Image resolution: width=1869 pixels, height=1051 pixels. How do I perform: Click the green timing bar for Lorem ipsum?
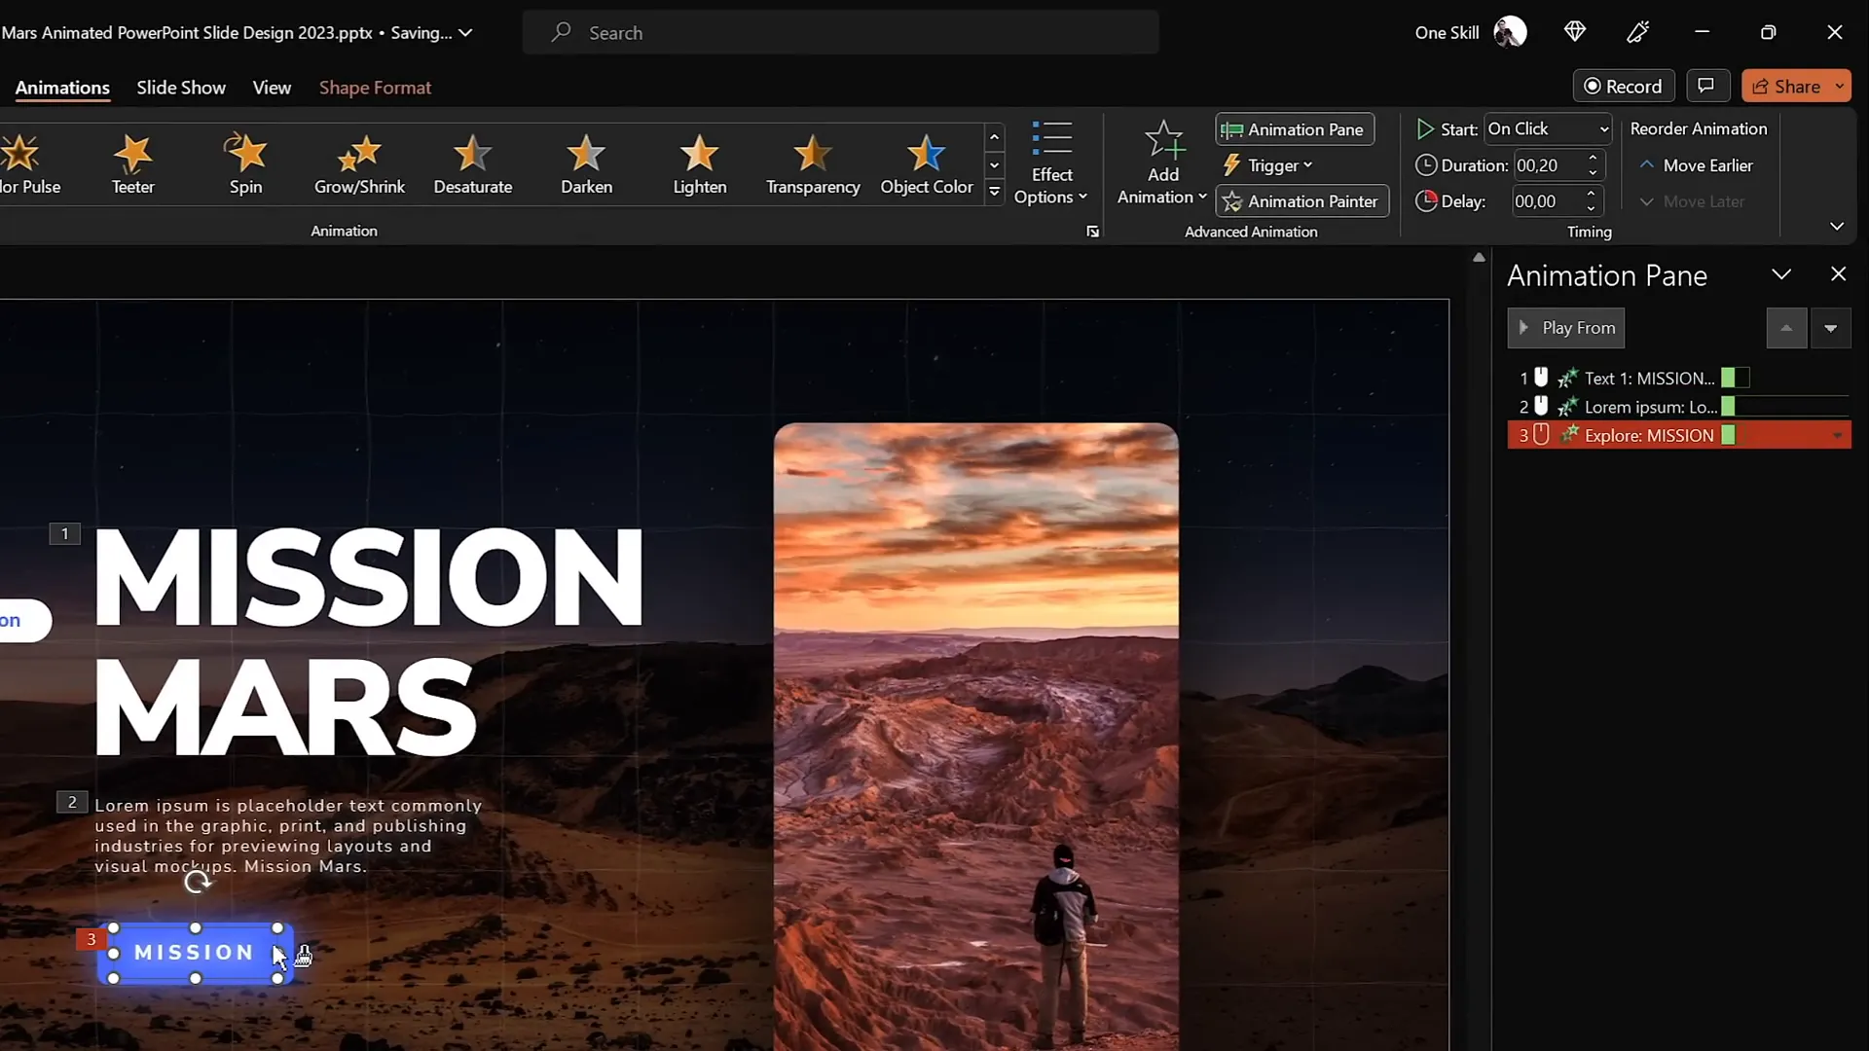click(1728, 407)
